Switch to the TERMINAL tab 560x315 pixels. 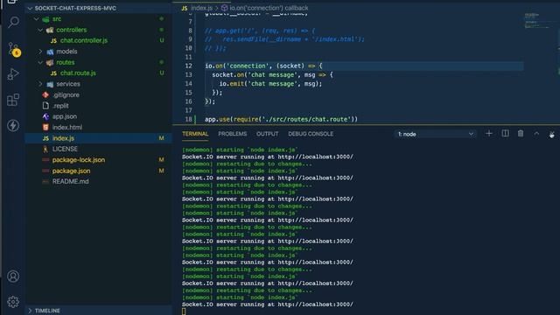(x=195, y=134)
